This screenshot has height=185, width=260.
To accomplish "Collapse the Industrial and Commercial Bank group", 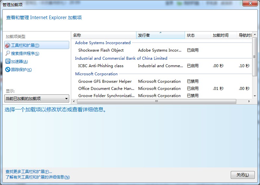I will click(121, 58).
